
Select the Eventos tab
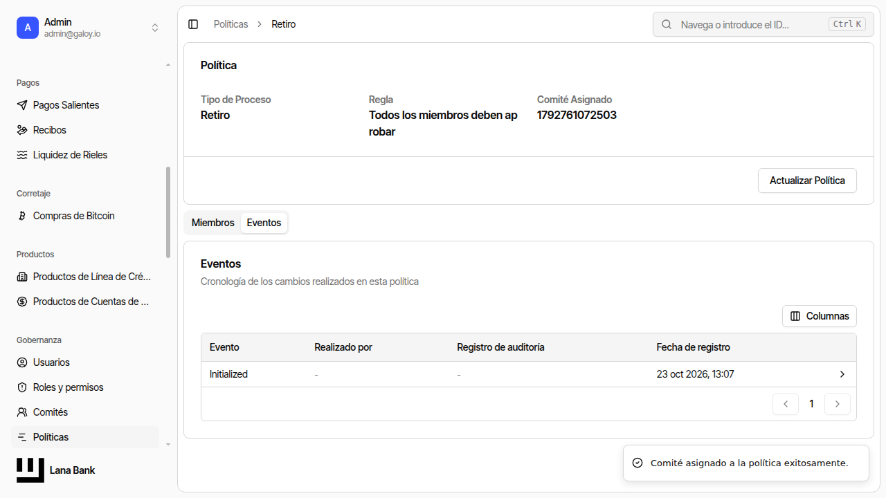click(x=264, y=223)
